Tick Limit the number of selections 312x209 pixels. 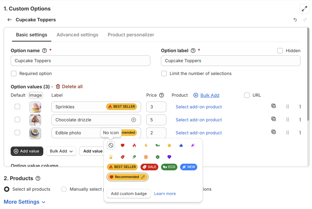pos(164,74)
